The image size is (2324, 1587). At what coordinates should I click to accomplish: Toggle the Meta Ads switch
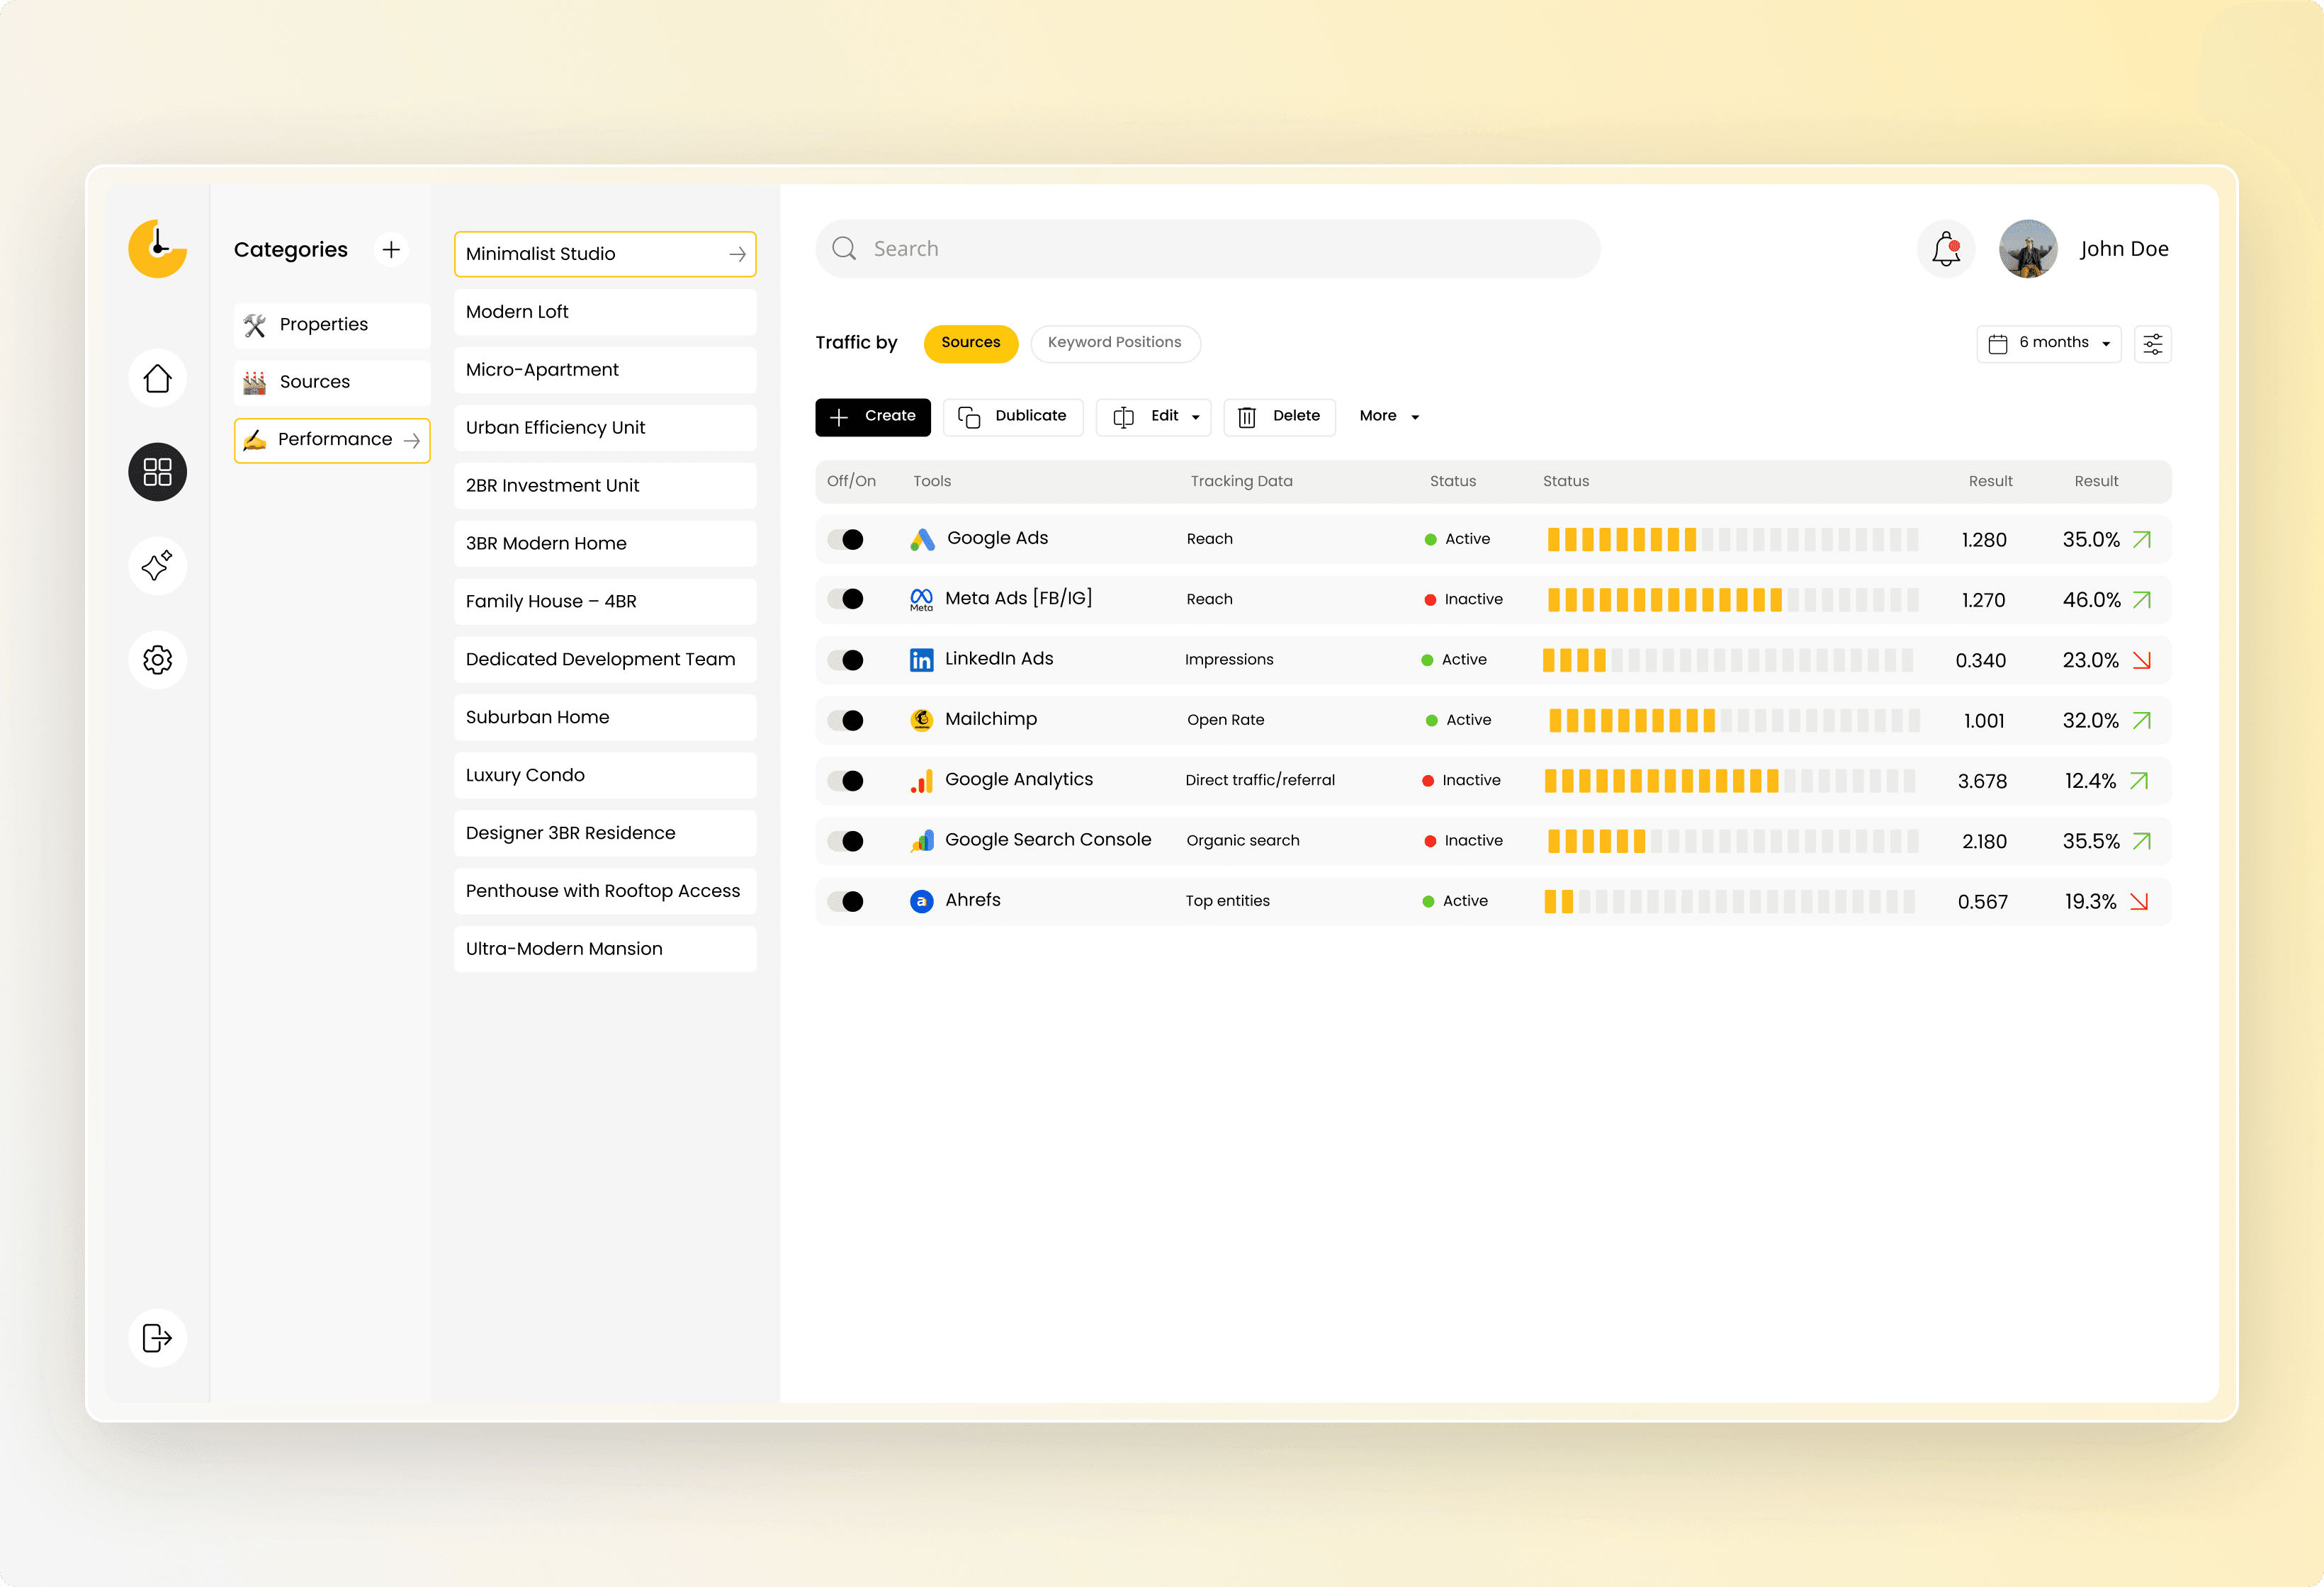pos(846,599)
